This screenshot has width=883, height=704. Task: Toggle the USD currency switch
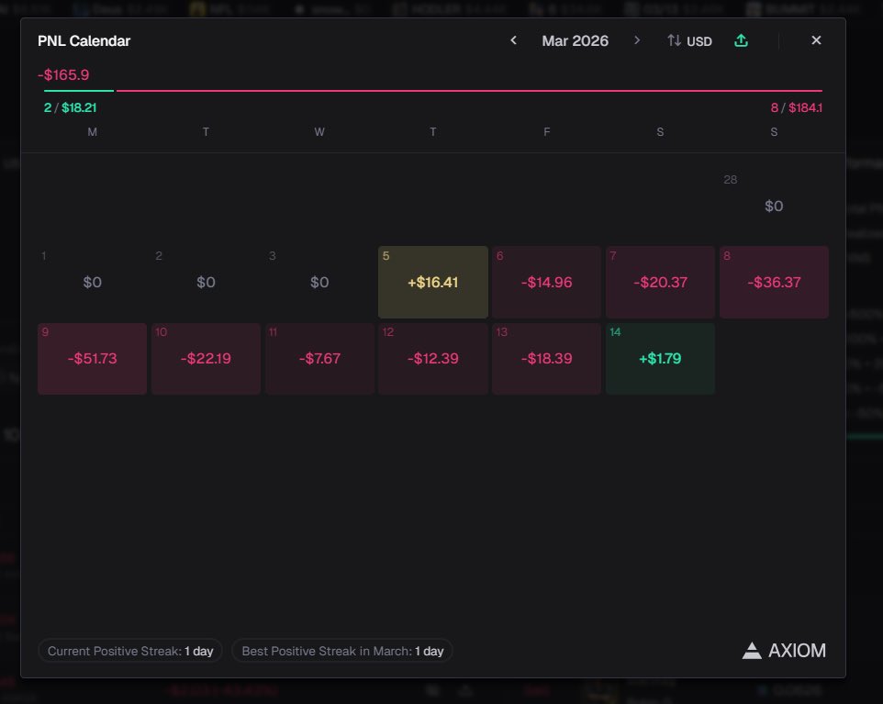coord(690,41)
